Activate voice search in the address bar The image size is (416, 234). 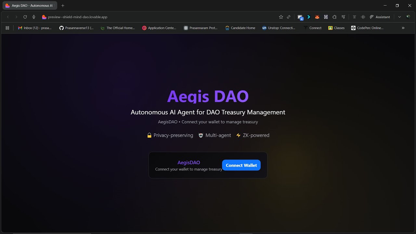[34, 17]
